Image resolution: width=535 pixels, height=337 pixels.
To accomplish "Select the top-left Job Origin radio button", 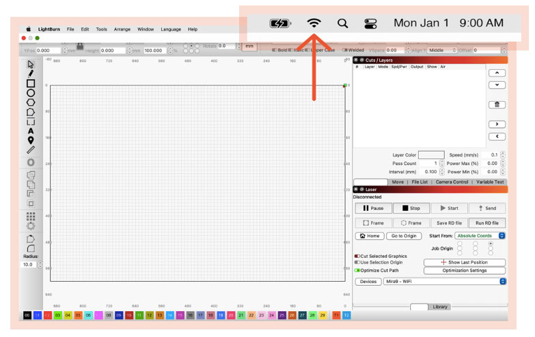I will 460,244.
